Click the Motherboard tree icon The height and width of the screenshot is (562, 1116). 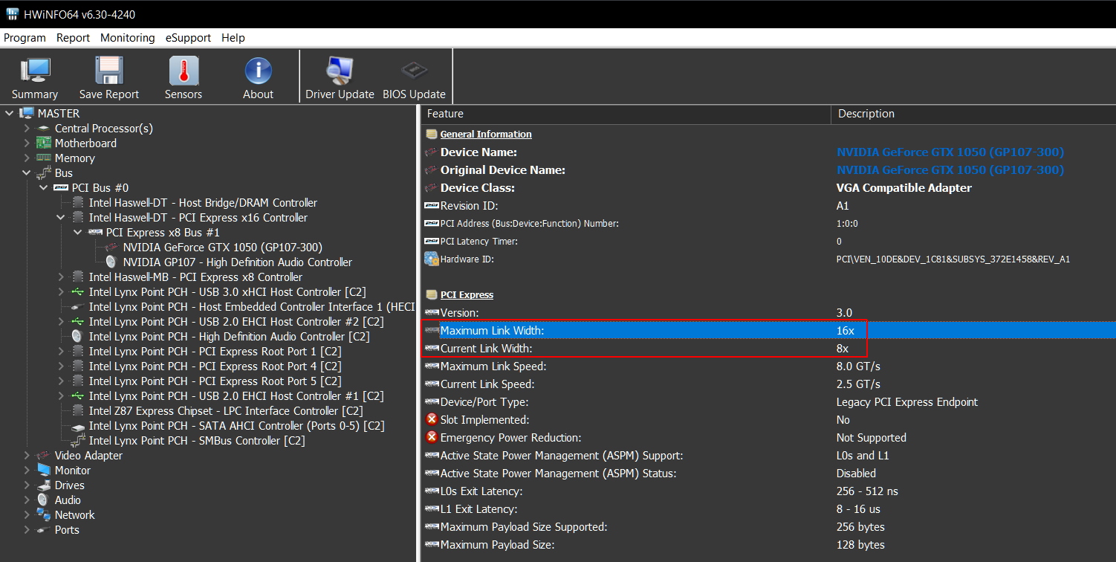(x=44, y=143)
